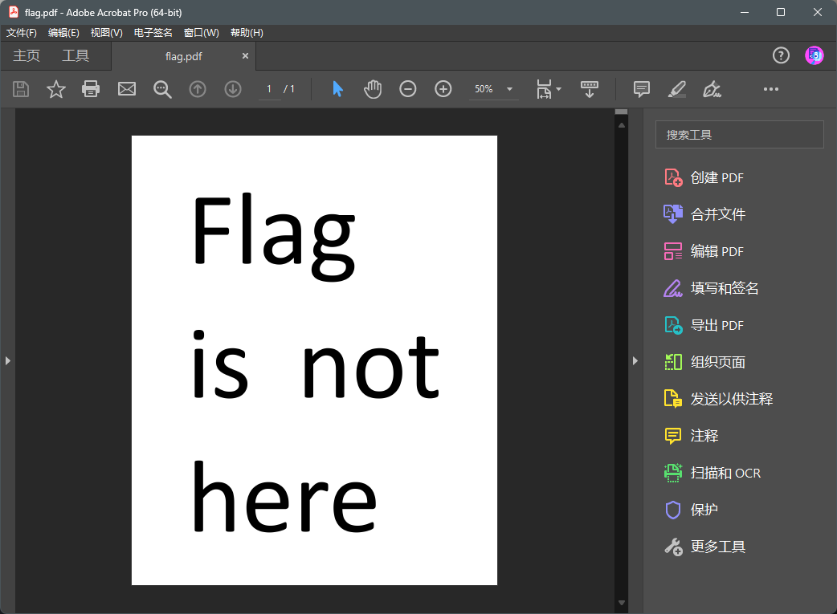Activate the arrow selection tool
The image size is (837, 614).
(337, 89)
